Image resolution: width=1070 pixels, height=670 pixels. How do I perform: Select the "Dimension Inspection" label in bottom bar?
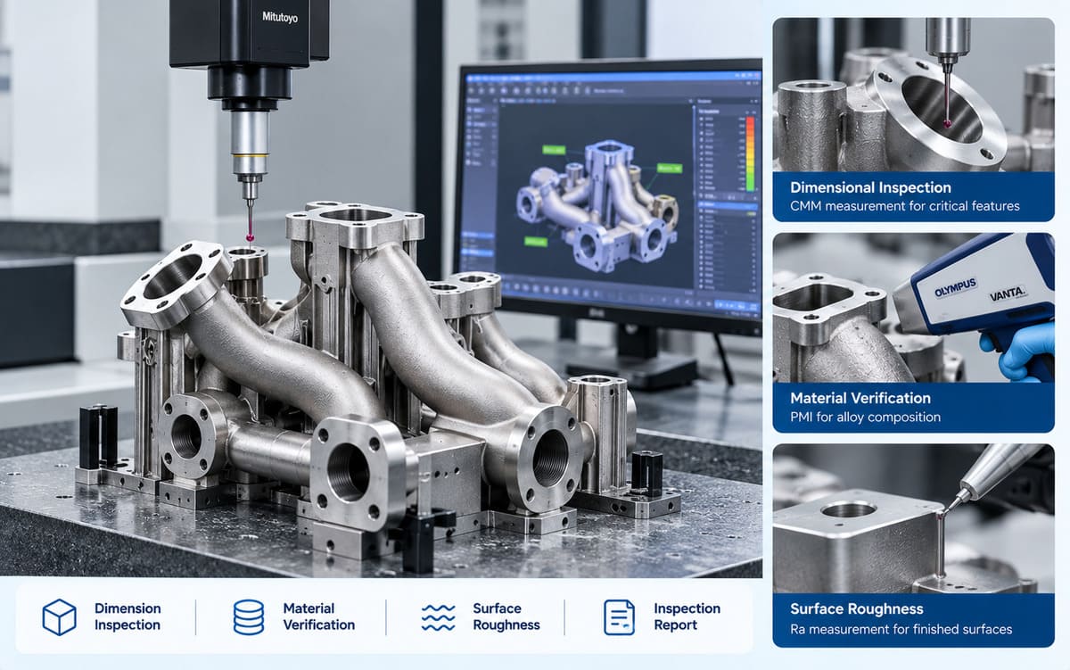click(128, 616)
